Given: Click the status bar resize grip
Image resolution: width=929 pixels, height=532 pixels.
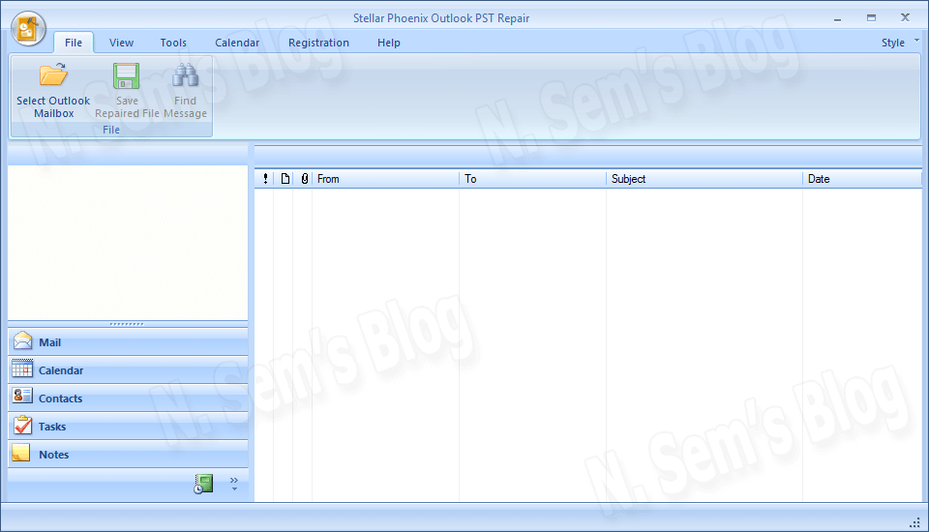Looking at the screenshot, I should [x=914, y=522].
